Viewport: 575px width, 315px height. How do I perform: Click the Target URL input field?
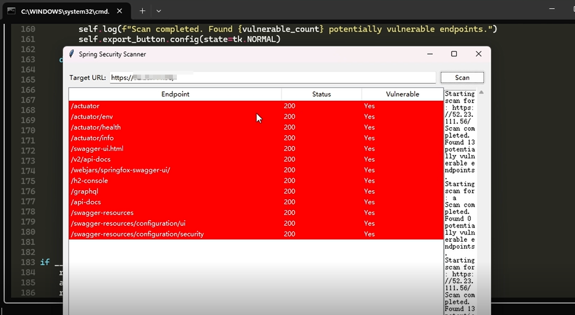273,78
